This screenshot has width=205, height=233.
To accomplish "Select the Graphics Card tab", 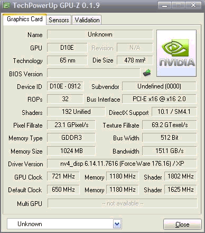I will coord(25,19).
